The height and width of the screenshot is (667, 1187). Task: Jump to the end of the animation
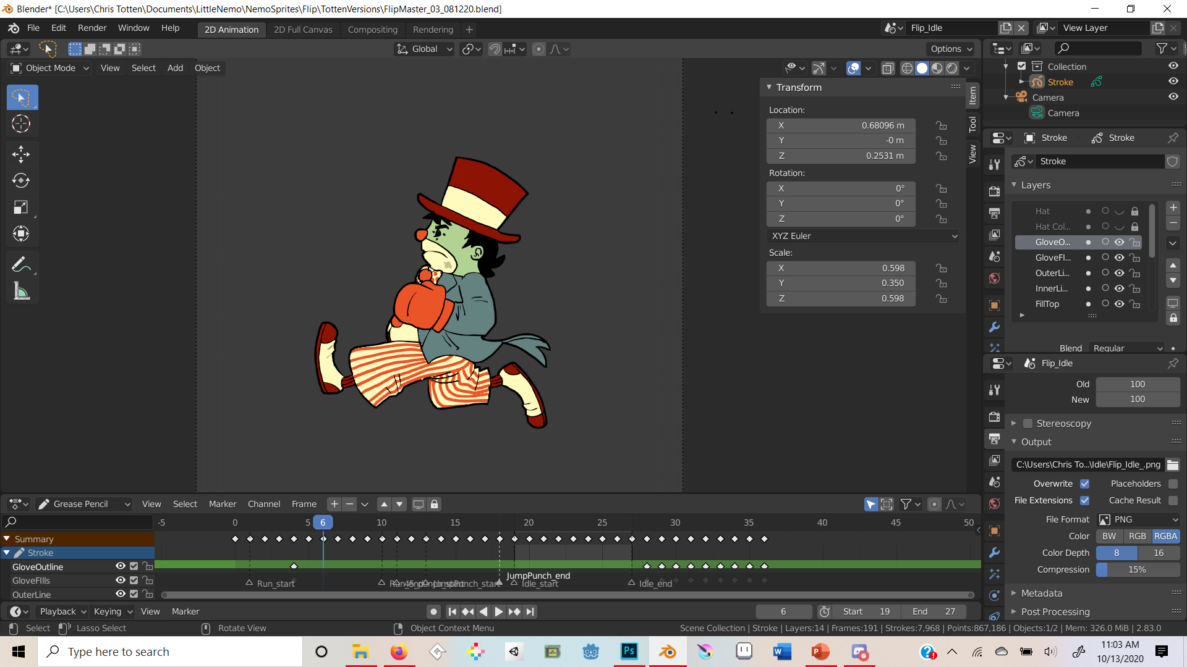pos(530,611)
